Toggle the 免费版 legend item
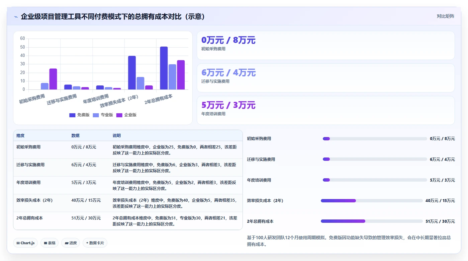This screenshot has height=261, width=468. (79, 115)
